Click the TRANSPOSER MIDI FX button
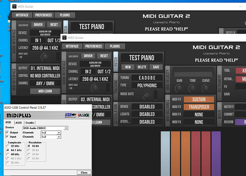 point(199,107)
